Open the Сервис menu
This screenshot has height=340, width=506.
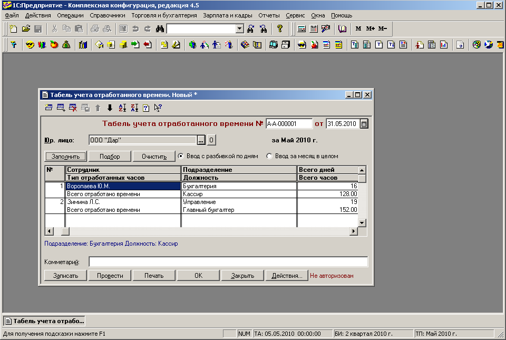(x=295, y=15)
